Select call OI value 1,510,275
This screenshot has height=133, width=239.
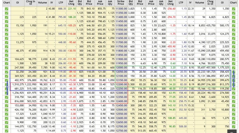pos(18,84)
